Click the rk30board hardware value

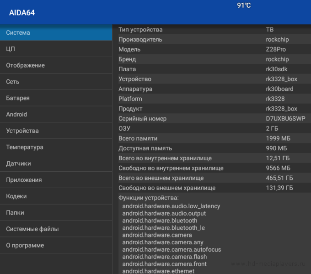pos(279,89)
